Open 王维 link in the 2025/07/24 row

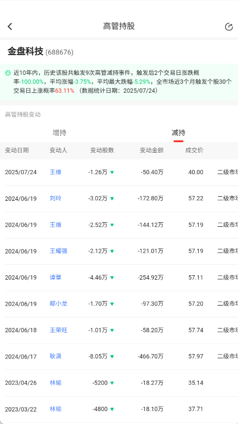coord(56,172)
